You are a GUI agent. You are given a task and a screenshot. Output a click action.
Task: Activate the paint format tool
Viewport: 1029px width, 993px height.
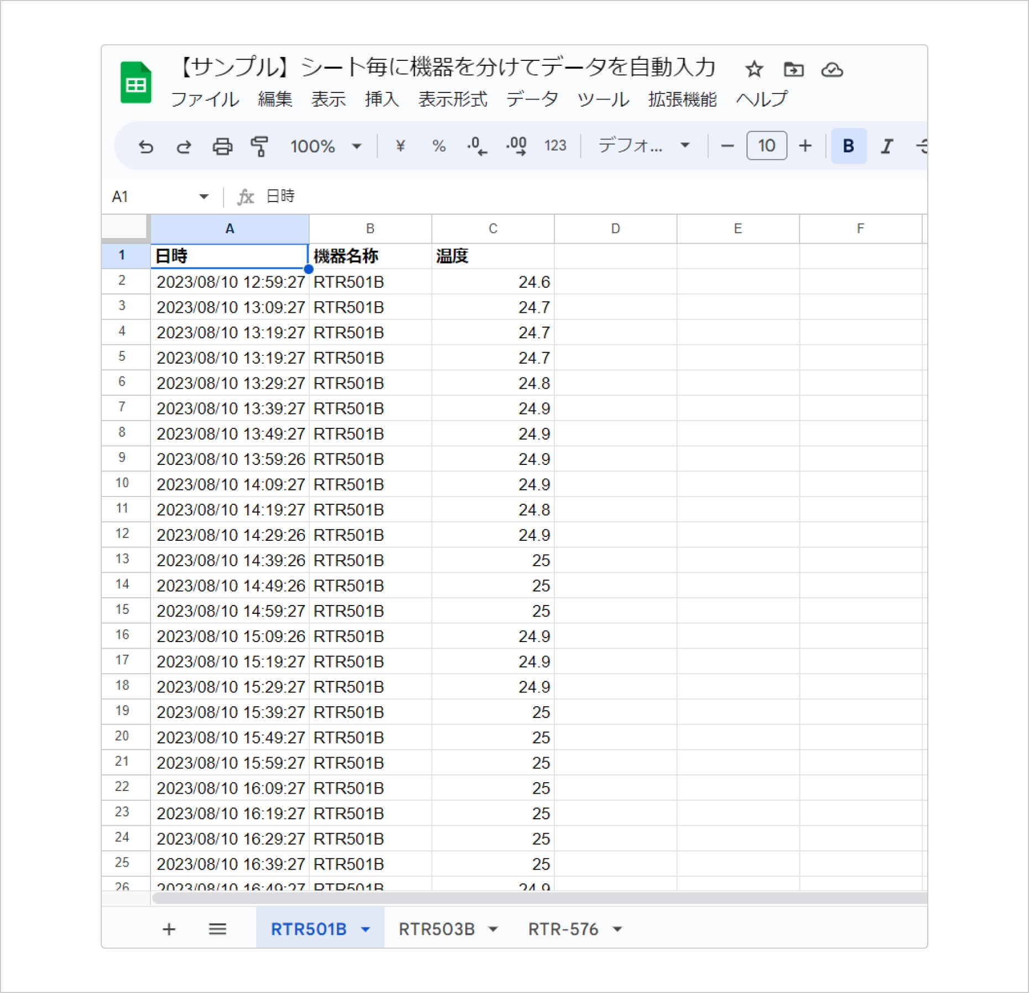259,147
